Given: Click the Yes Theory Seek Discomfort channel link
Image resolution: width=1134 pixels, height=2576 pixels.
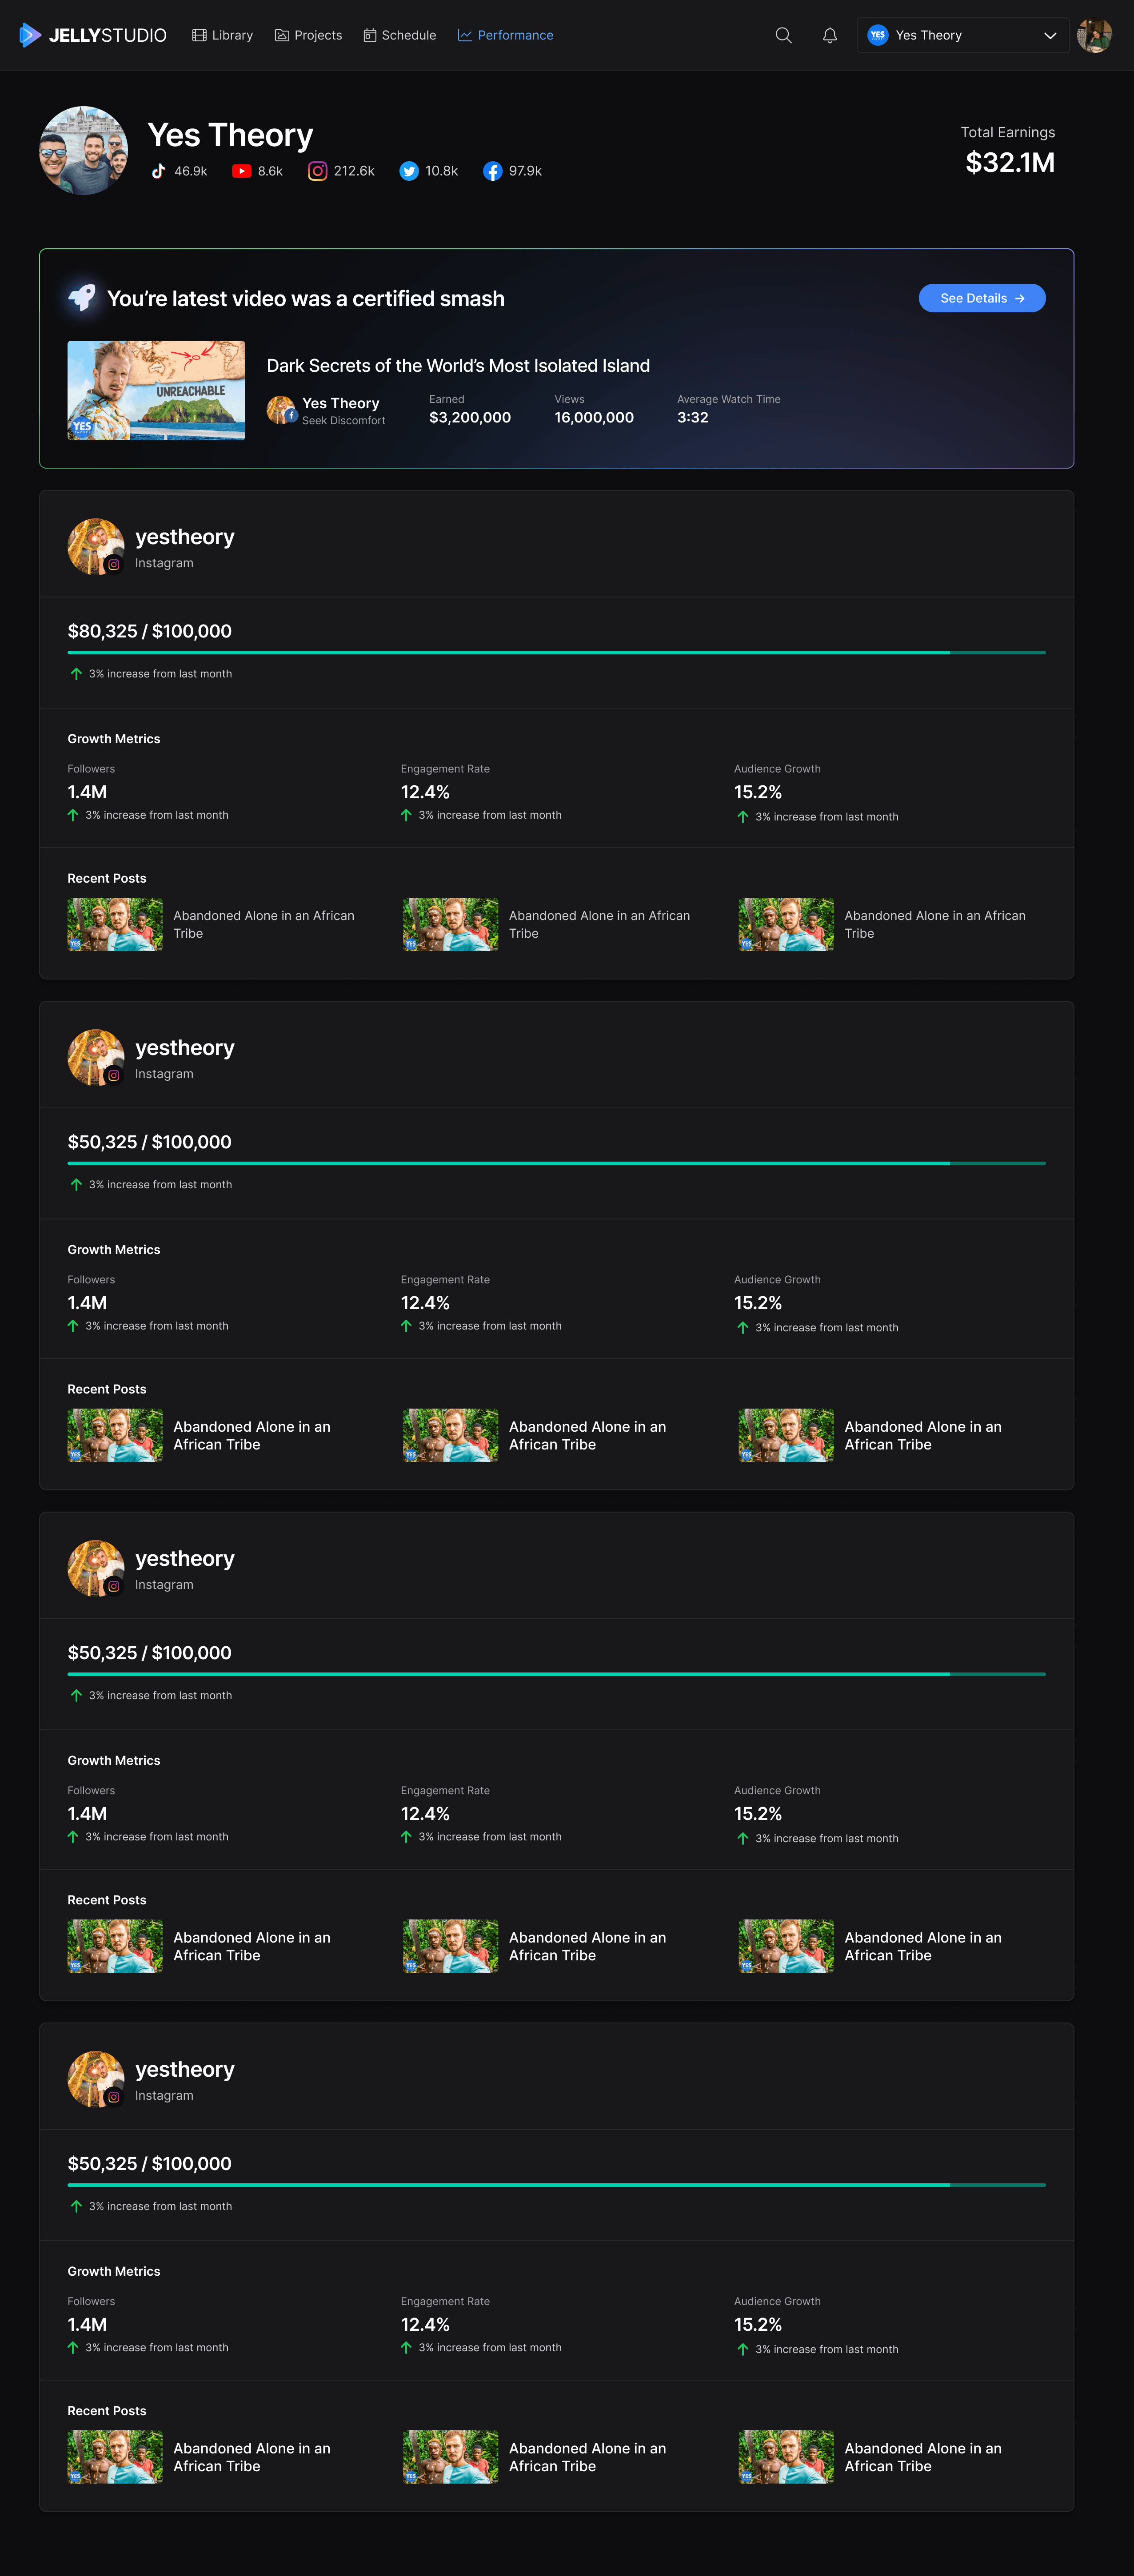Looking at the screenshot, I should coord(326,410).
